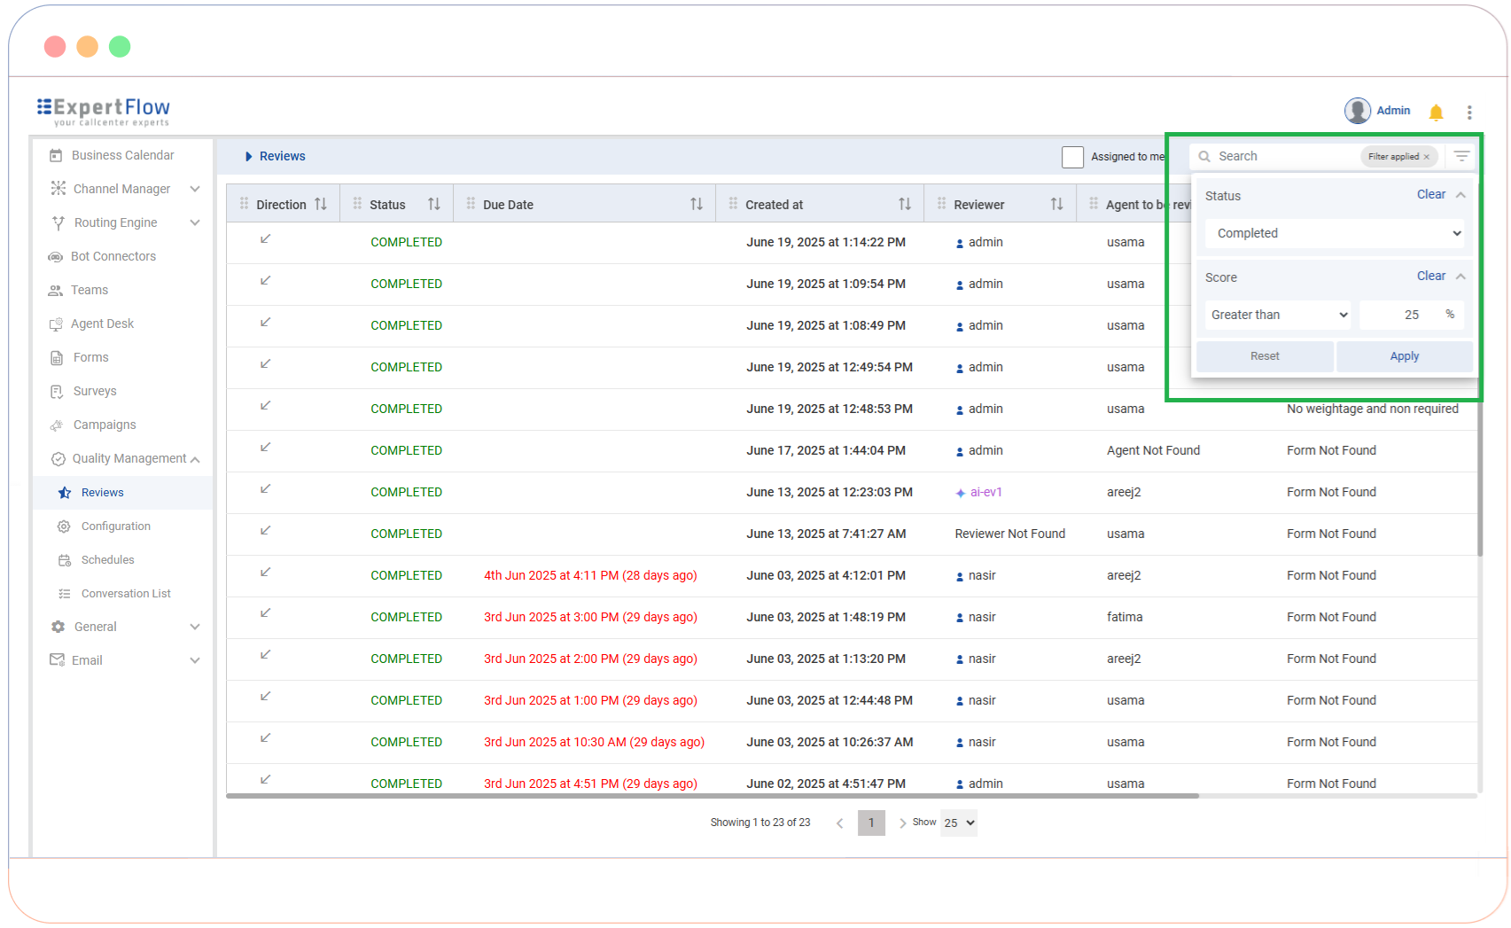The width and height of the screenshot is (1511, 928).
Task: Open the filter options icon
Action: coord(1461,156)
